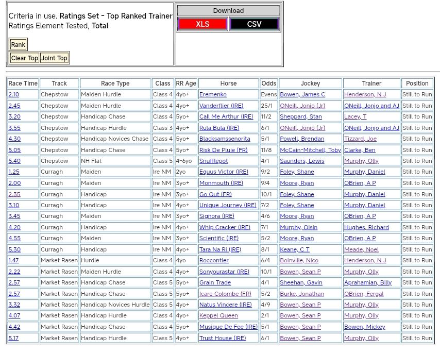Viewport: 440px width, 353px height.
Task: Open jockey Murphy, Oisin link
Action: click(298, 227)
